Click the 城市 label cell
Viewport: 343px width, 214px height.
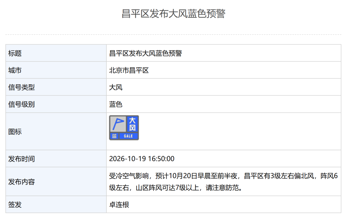coord(56,70)
